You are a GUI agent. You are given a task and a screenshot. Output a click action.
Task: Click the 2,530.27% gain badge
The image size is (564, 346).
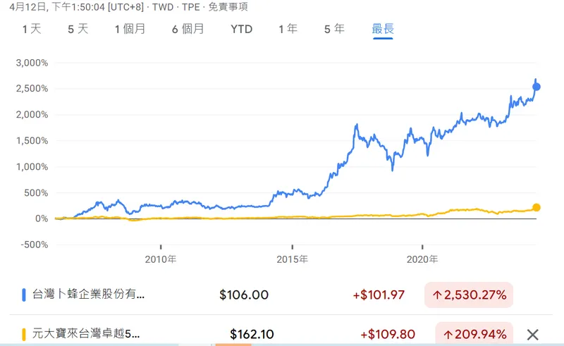point(468,295)
